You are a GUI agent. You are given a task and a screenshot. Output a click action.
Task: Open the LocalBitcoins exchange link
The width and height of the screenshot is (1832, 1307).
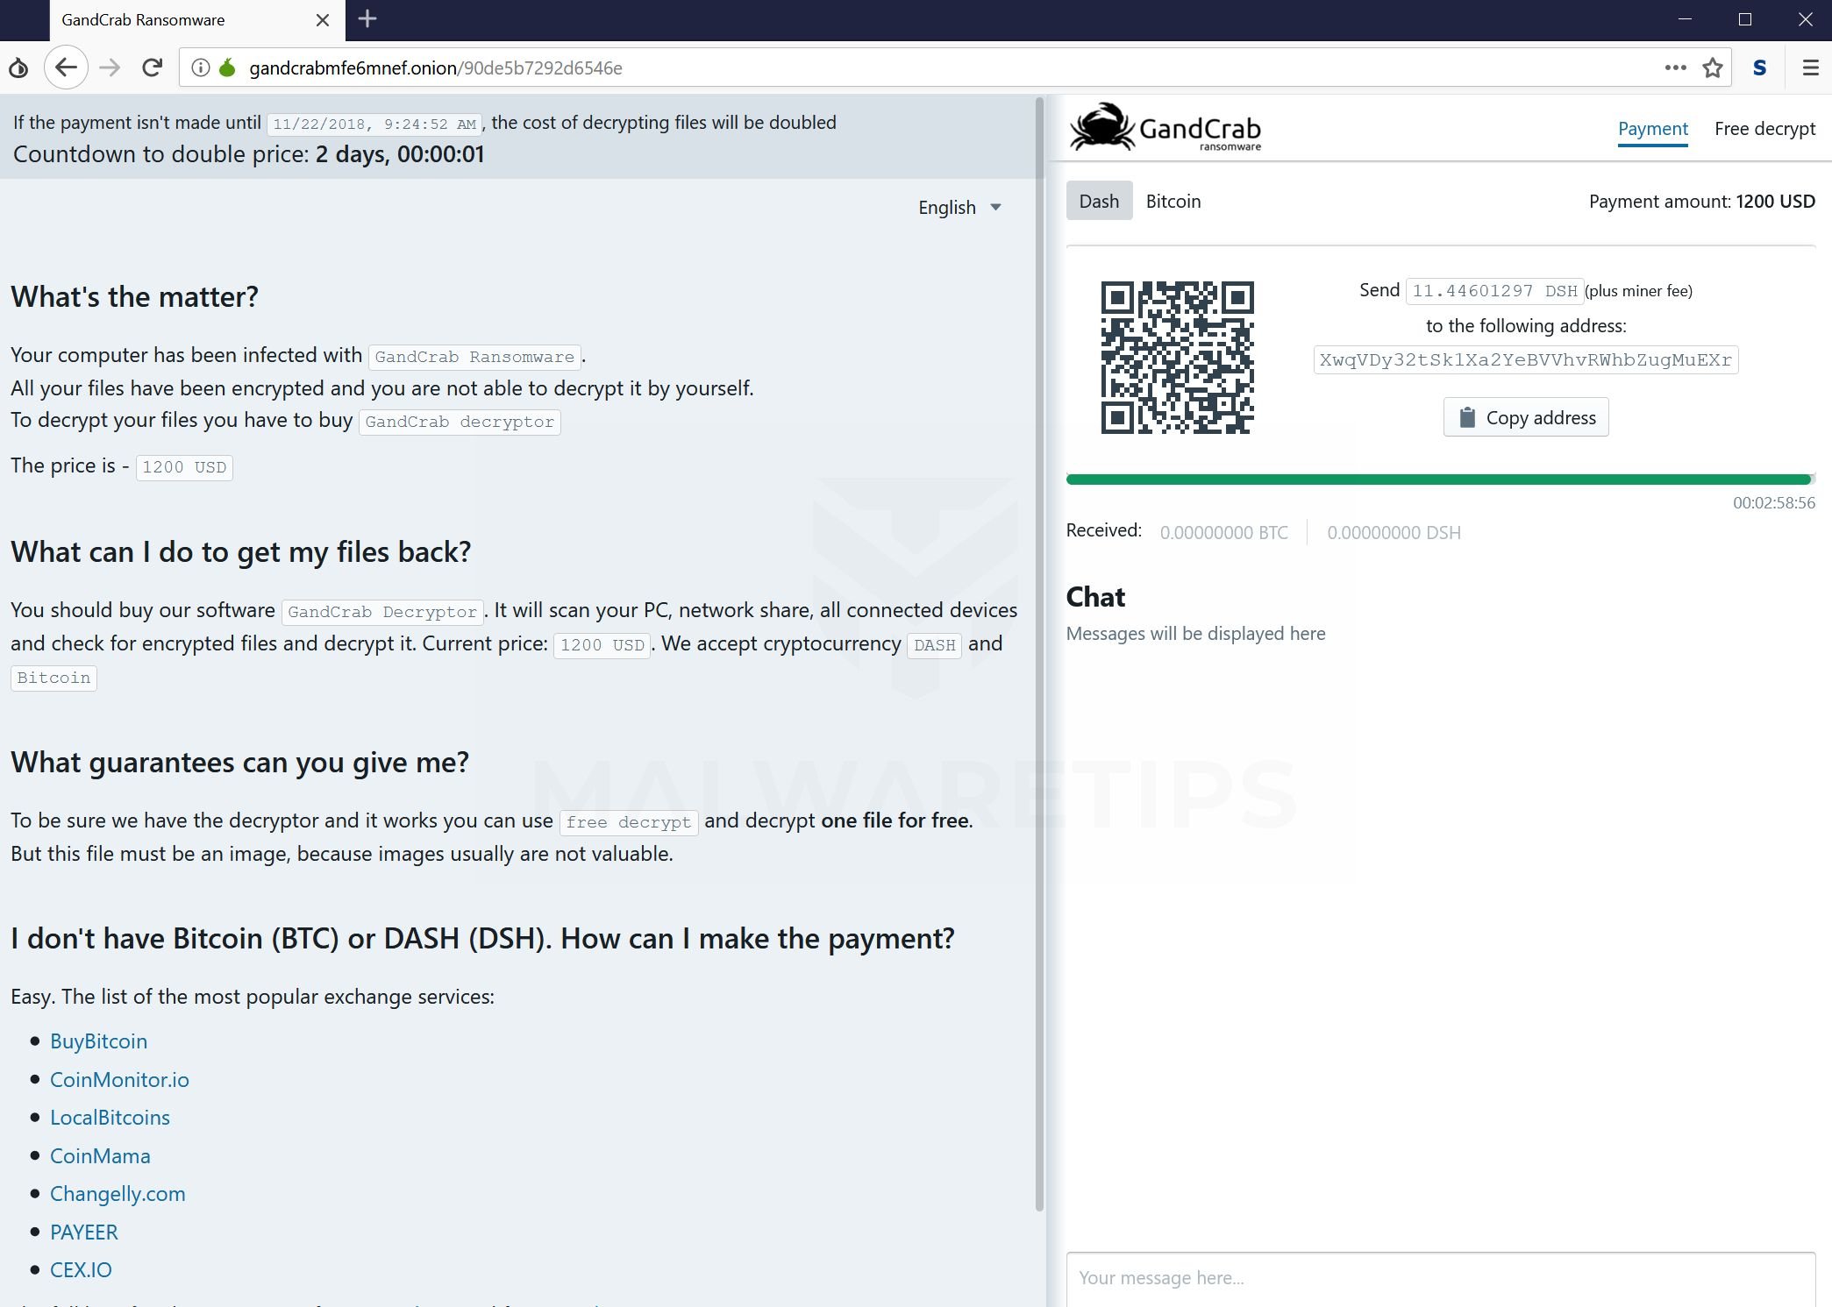click(x=110, y=1118)
